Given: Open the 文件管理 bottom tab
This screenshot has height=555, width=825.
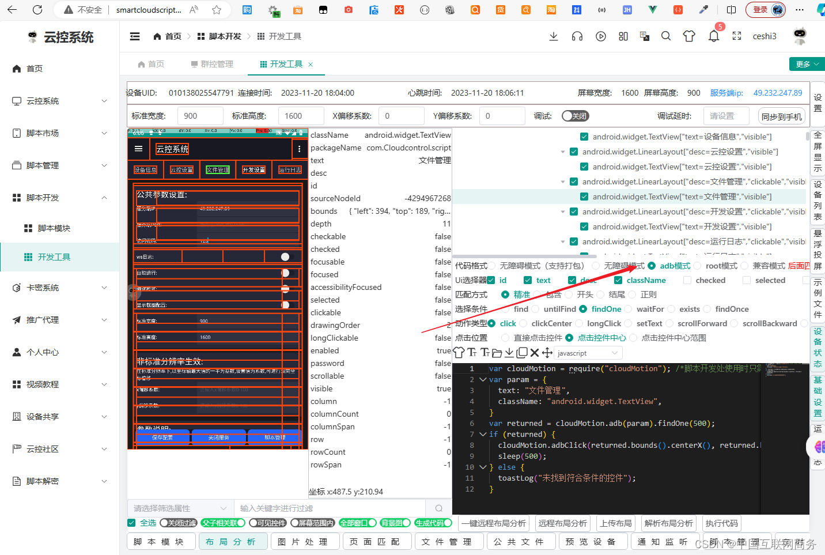Looking at the screenshot, I should pos(449,542).
